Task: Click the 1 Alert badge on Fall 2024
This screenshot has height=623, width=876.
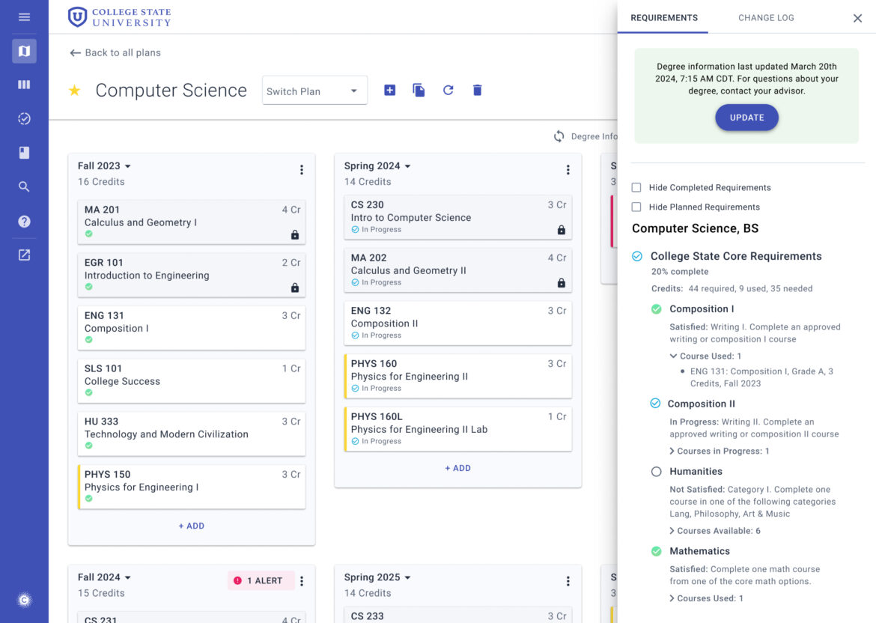Action: pyautogui.click(x=261, y=581)
